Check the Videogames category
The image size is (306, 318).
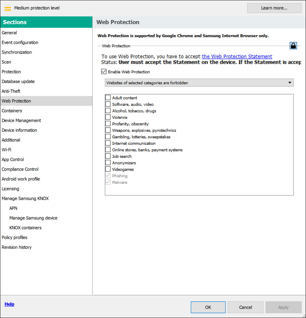coord(108,169)
